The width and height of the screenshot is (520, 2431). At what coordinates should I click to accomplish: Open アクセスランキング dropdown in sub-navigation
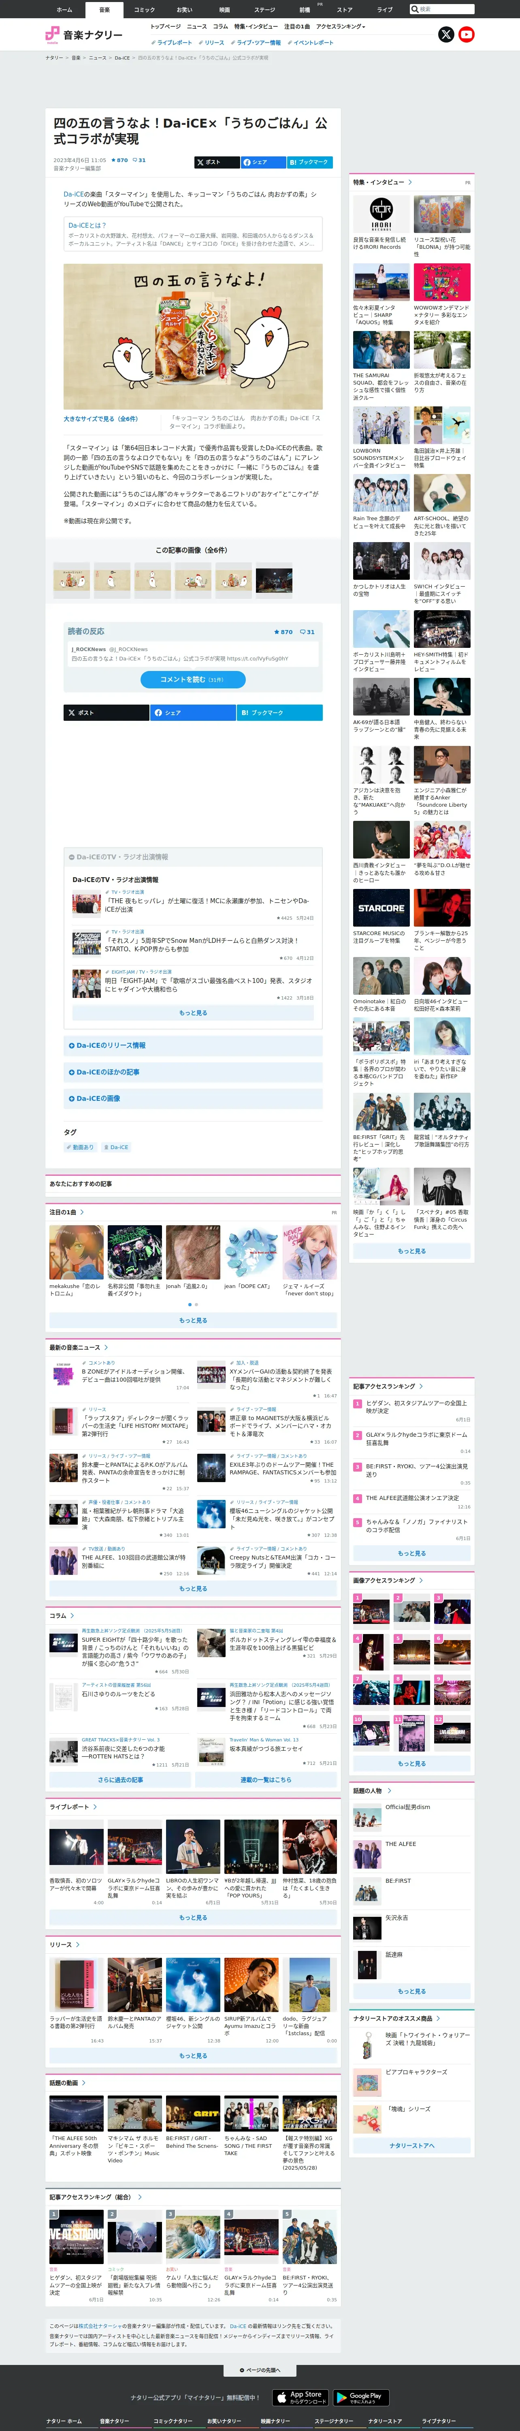click(340, 26)
